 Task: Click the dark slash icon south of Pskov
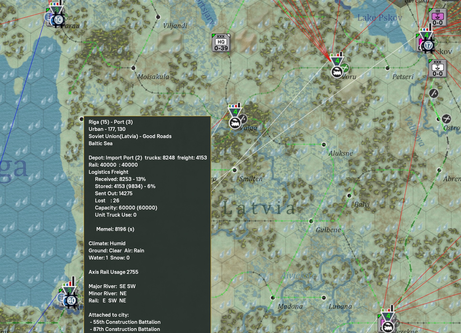pos(434,93)
